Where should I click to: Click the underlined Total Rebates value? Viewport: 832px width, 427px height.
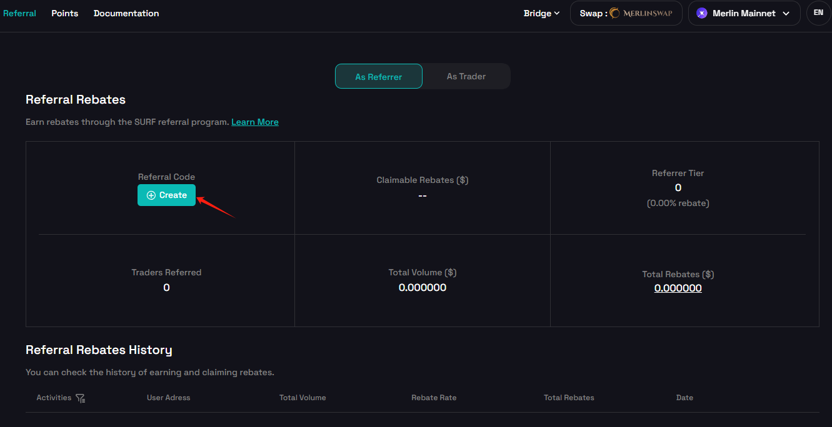[x=678, y=288]
